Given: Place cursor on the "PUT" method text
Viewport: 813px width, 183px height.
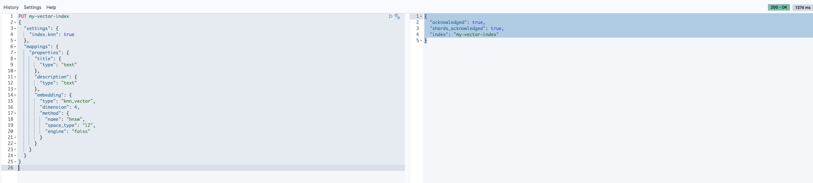Looking at the screenshot, I should (22, 16).
